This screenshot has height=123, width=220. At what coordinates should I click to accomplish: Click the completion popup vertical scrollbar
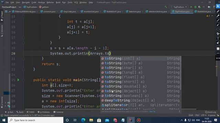click(180, 73)
